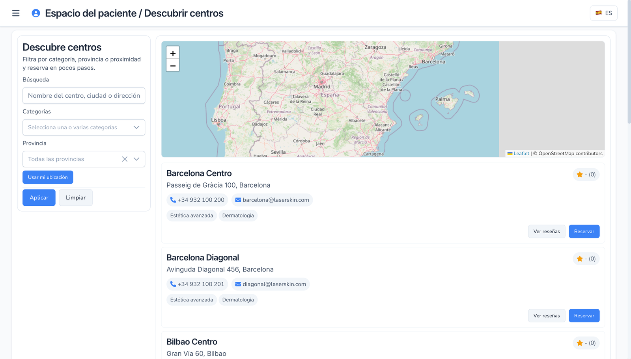Screen dimensions: 631x359
Task: Zoom out on the map
Action: (x=173, y=65)
